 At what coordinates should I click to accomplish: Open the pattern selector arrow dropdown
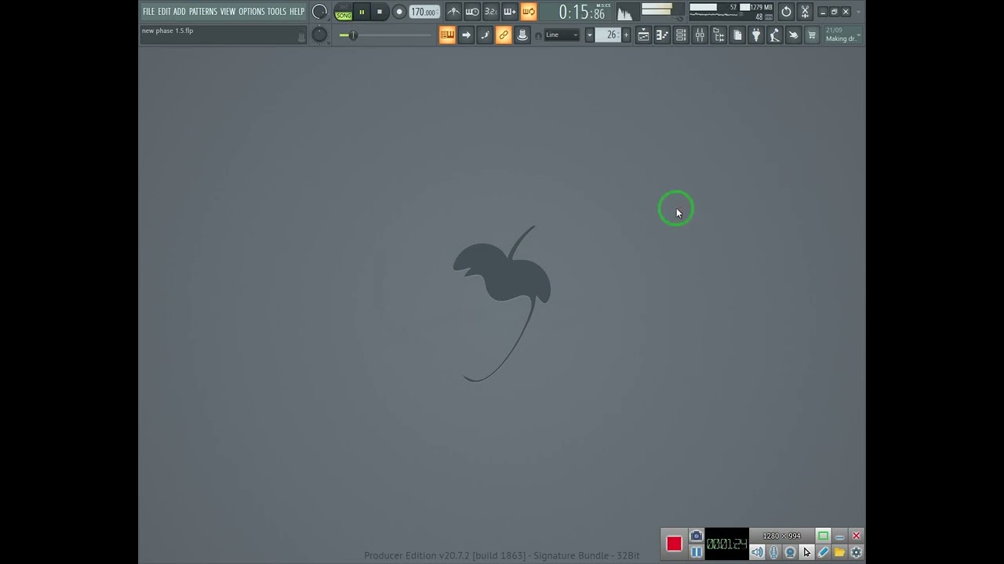[x=589, y=35]
